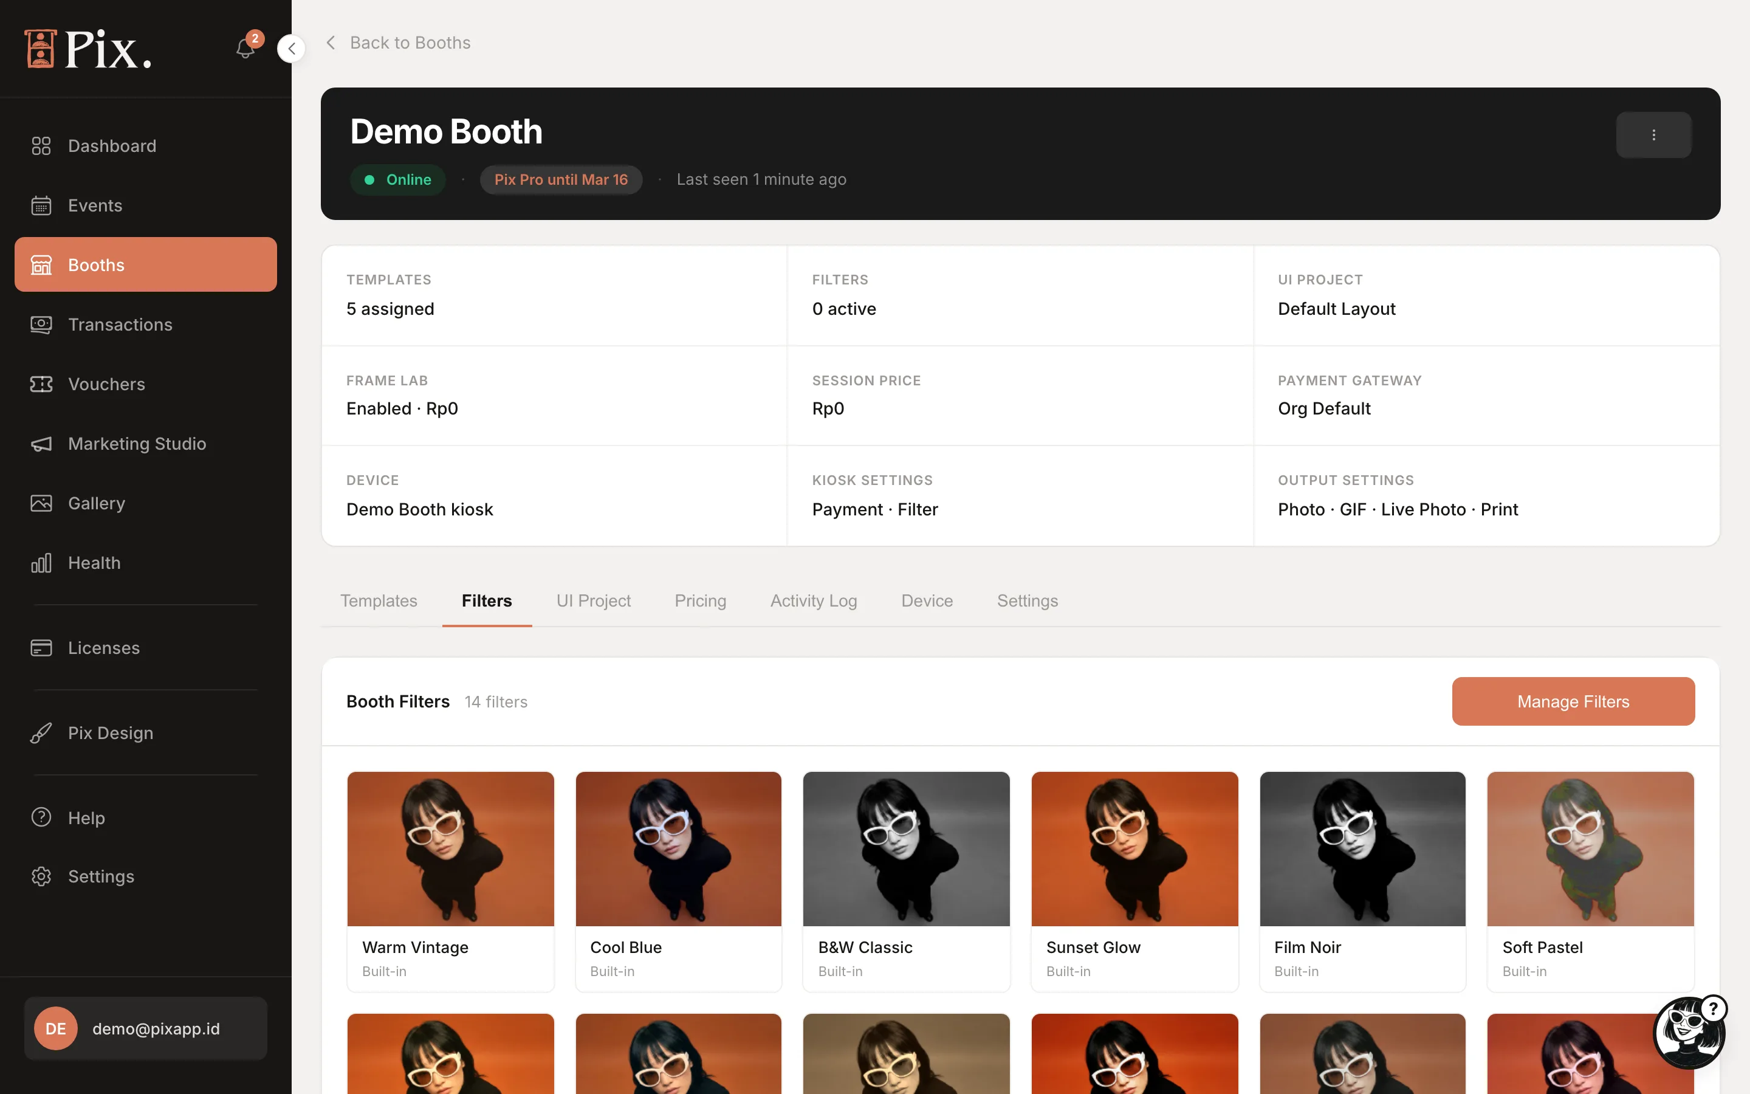The width and height of the screenshot is (1750, 1094).
Task: Click the Session Price Rp0 card
Action: (1020, 395)
